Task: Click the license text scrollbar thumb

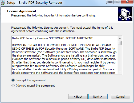Action: (x=120, y=43)
